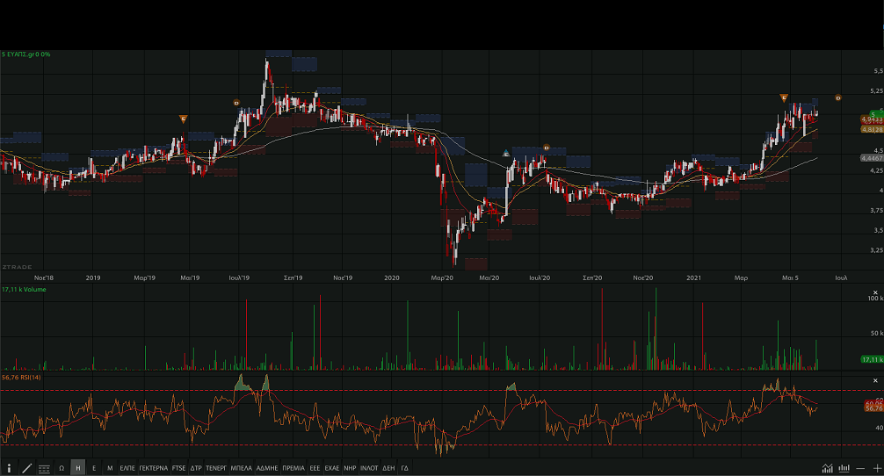The image size is (884, 476).
Task: Click the orange 56,76 RSI value tag
Action: tap(873, 408)
